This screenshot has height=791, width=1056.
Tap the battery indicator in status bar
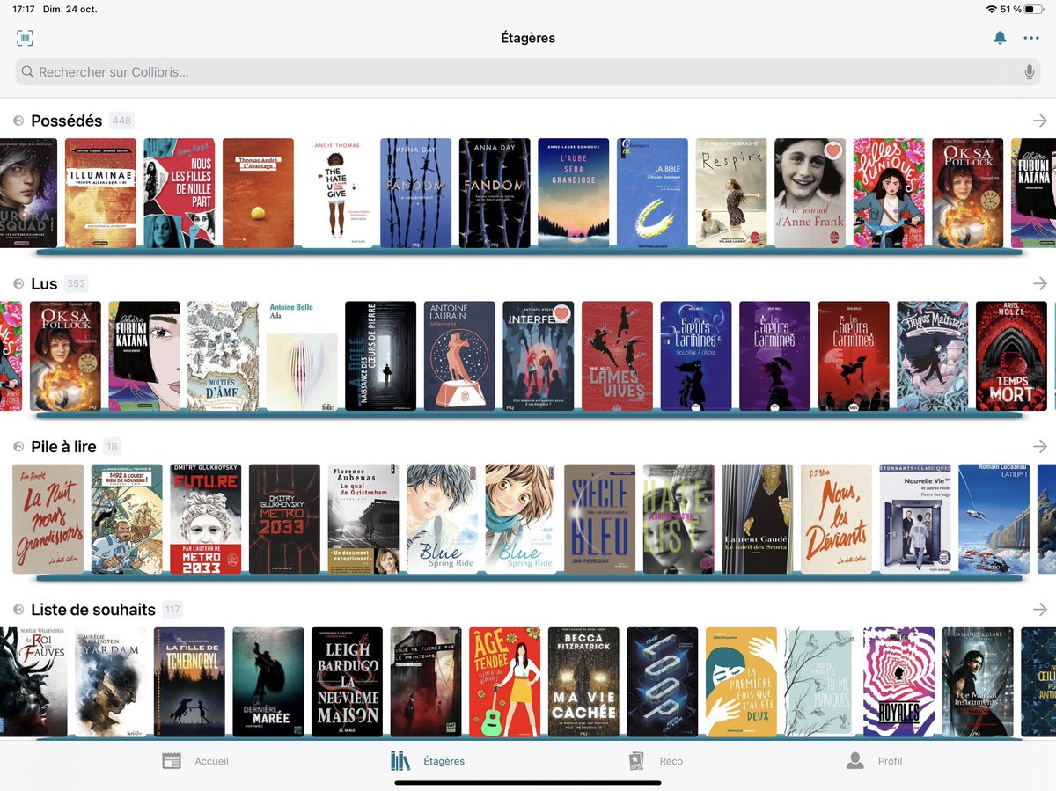[1033, 9]
